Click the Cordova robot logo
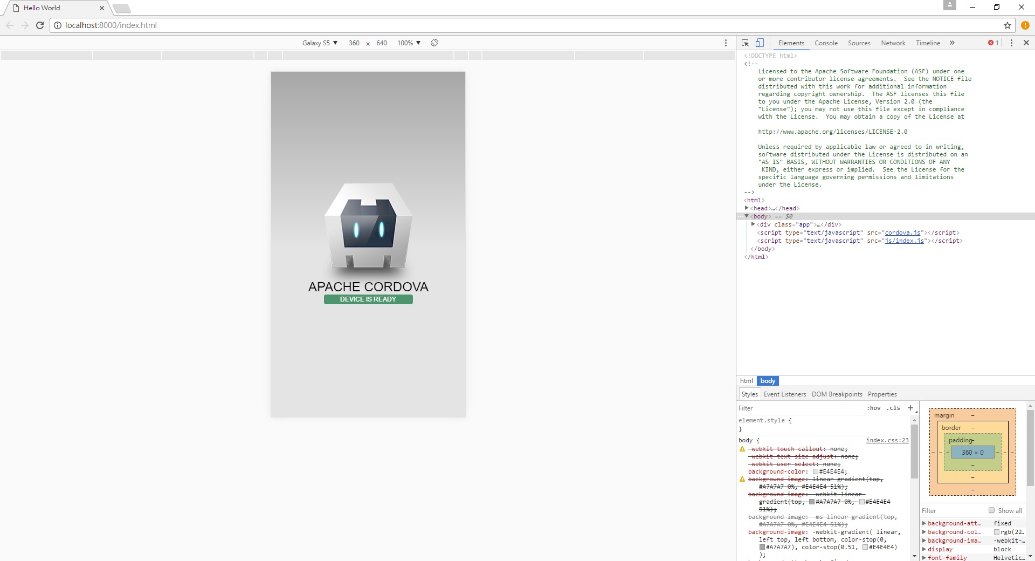Viewport: 1035px width, 561px height. [368, 225]
